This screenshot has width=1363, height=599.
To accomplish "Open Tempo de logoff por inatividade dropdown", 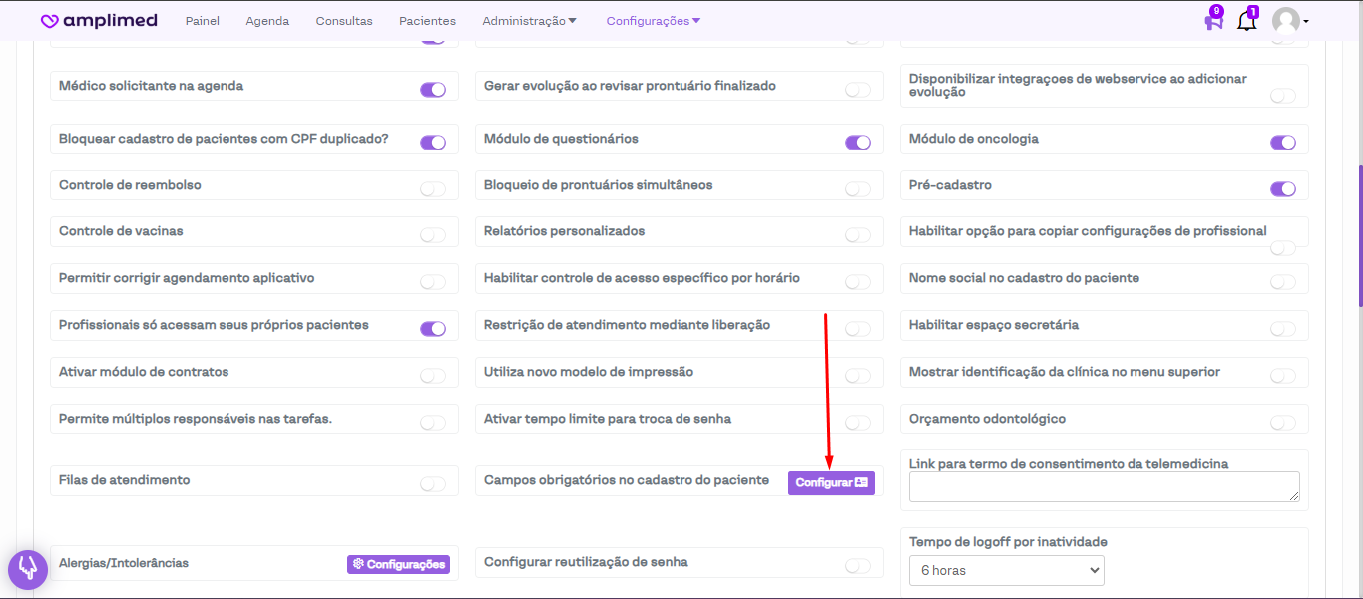I will tap(1006, 571).
